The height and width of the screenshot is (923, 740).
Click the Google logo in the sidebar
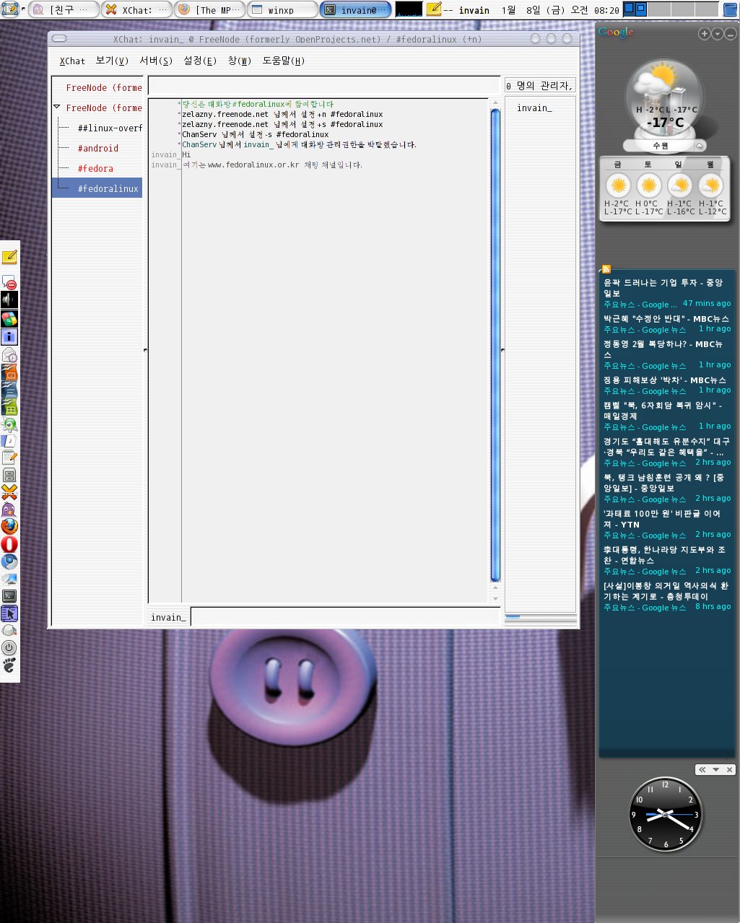tap(616, 32)
